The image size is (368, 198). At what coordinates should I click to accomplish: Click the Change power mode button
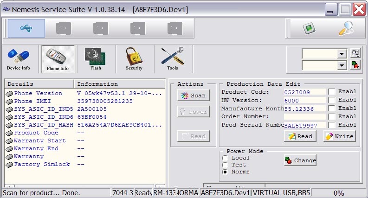300,160
